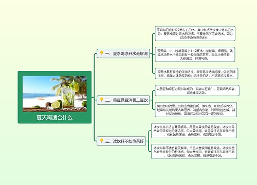This screenshot has height=185, width=257.
Task: Click the lightbulb icon beside 三、冰饮料不如热茶好
Action: click(101, 141)
